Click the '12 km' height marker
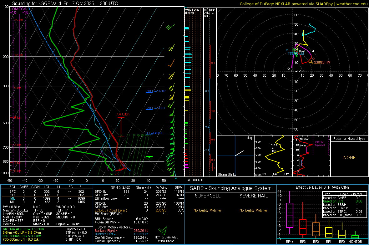Image resolution: width=369 pixels, height=245 pixels. click(18, 55)
